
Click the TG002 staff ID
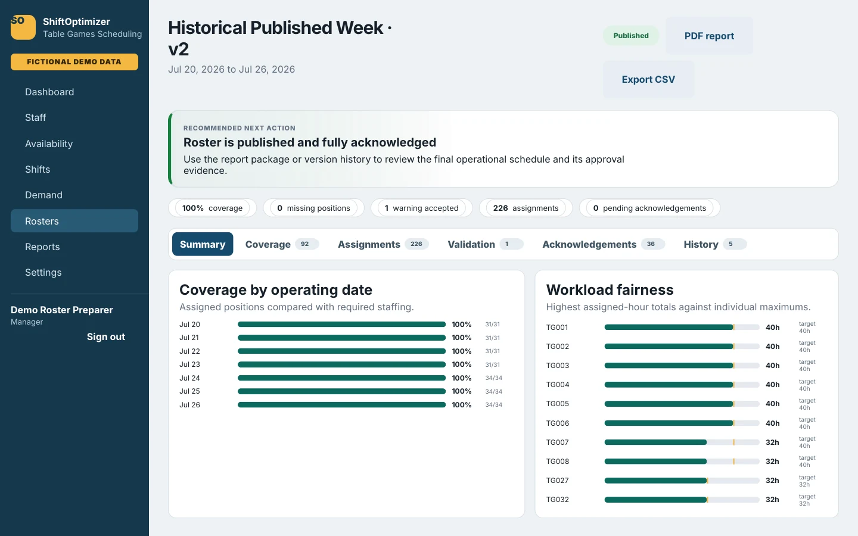click(x=558, y=347)
